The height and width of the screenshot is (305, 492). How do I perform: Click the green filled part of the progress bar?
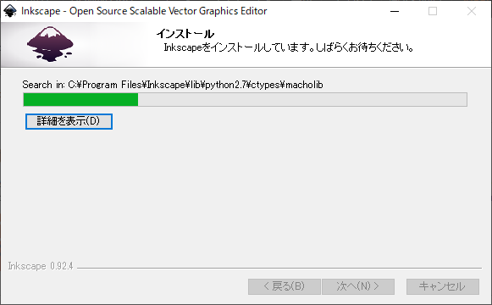tap(80, 100)
